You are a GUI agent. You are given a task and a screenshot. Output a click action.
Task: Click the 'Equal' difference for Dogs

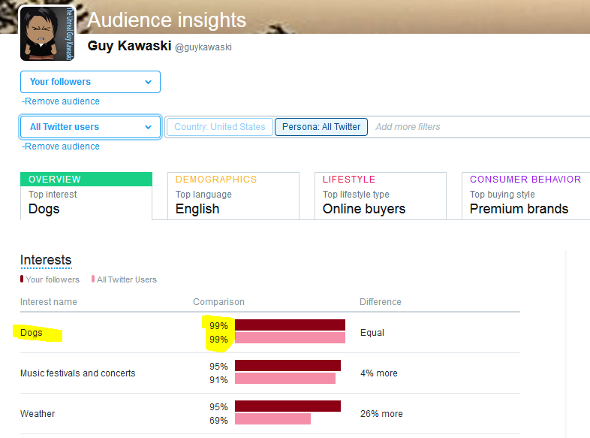[x=372, y=333]
